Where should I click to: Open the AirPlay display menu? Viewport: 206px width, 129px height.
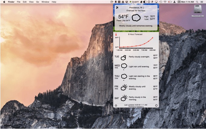[x=156, y=2]
